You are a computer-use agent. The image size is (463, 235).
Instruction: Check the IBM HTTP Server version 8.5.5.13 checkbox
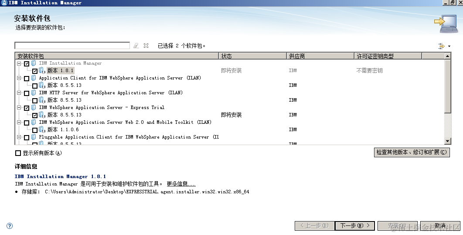pos(35,100)
